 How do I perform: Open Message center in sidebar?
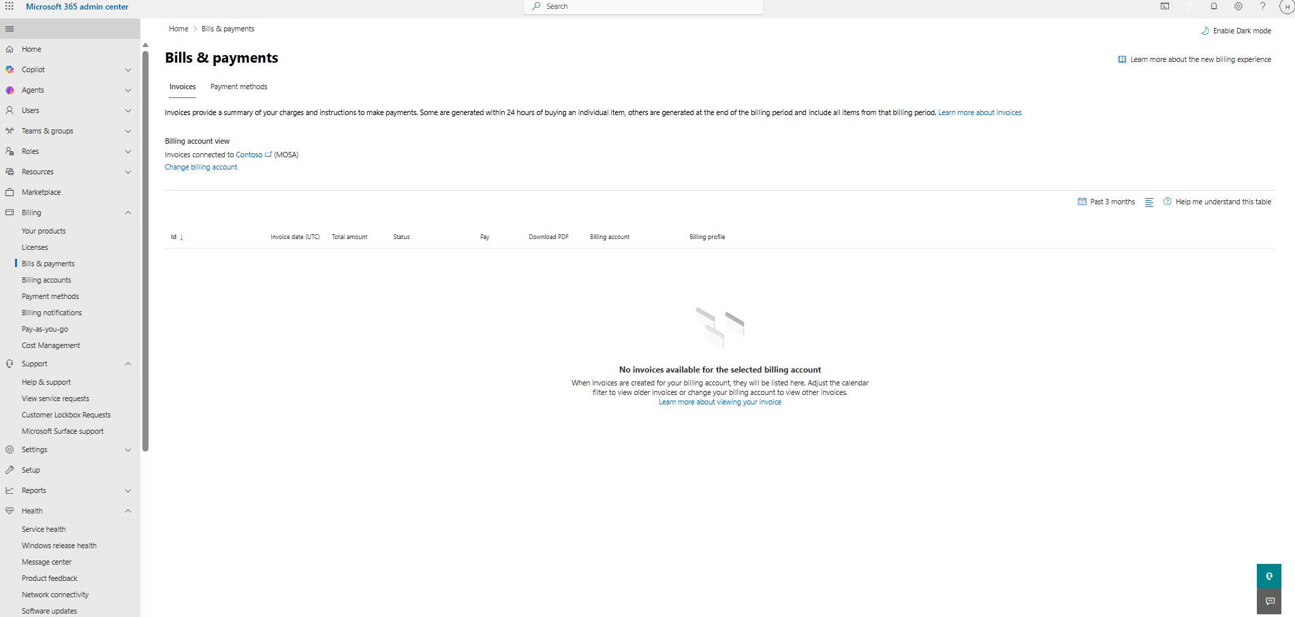click(x=46, y=562)
